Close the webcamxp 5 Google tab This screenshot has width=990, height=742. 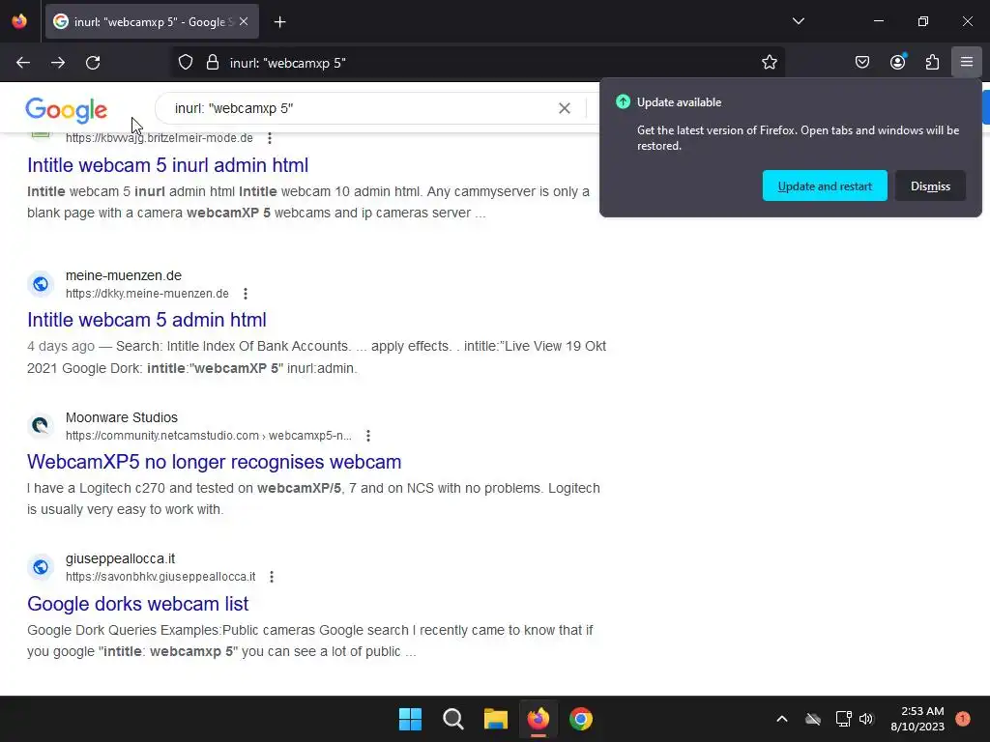[x=244, y=21]
